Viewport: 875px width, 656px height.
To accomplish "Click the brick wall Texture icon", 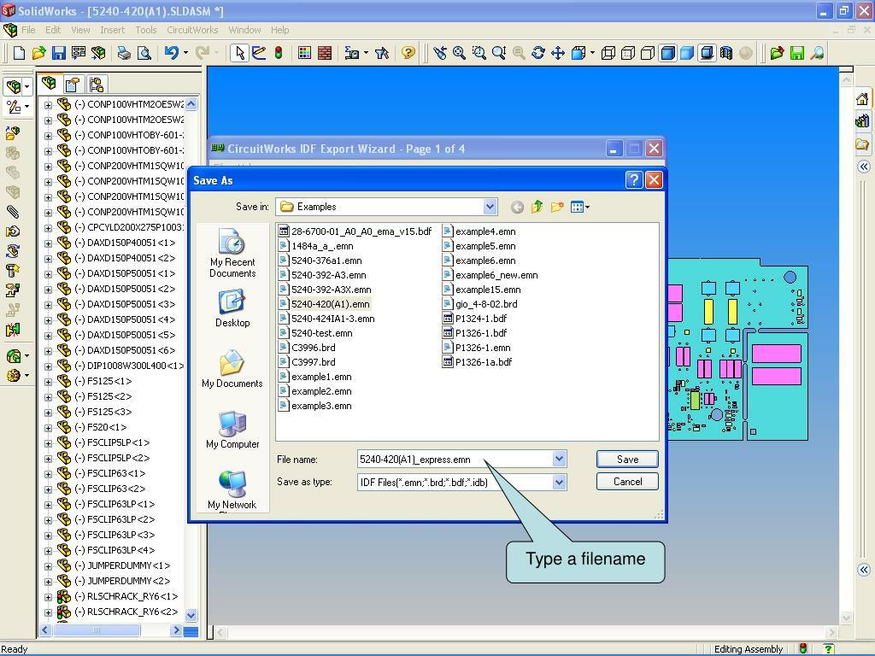I will [324, 53].
